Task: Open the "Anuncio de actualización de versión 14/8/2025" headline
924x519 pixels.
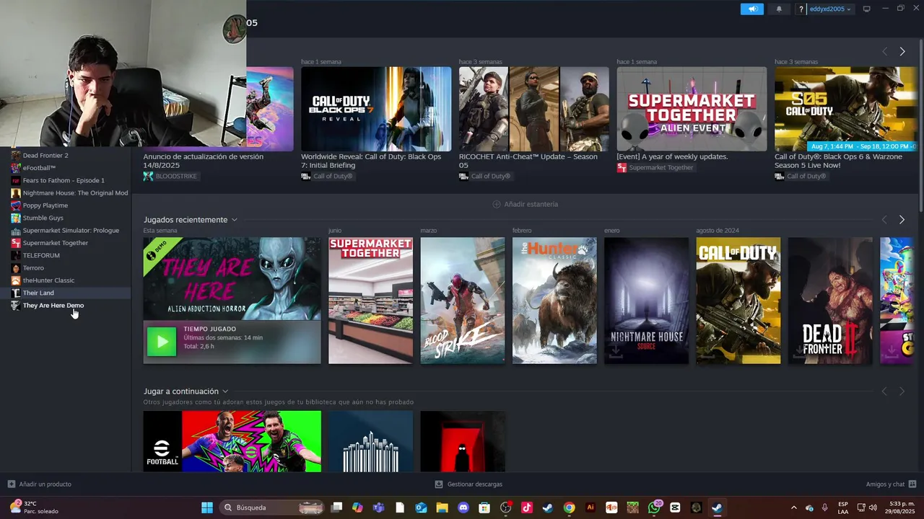Action: (x=204, y=161)
